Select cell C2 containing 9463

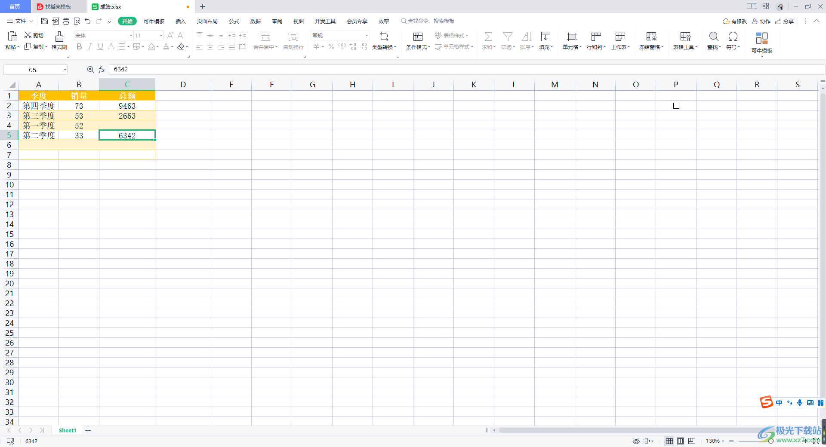pyautogui.click(x=127, y=106)
